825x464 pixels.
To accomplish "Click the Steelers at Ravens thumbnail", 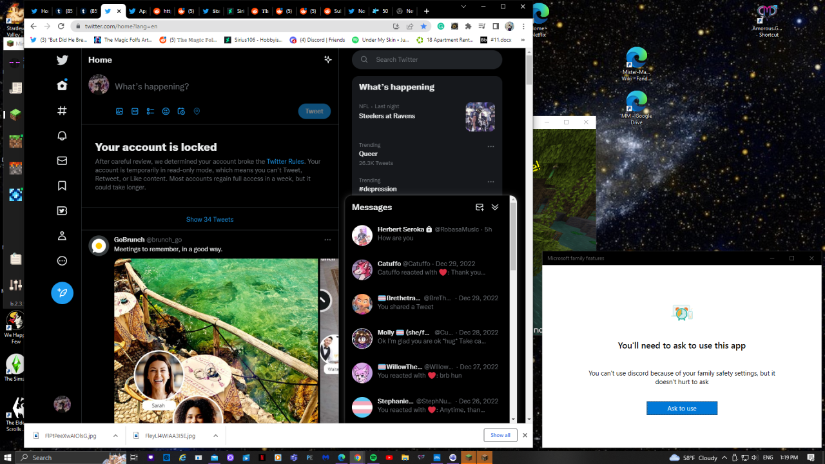I will point(480,117).
